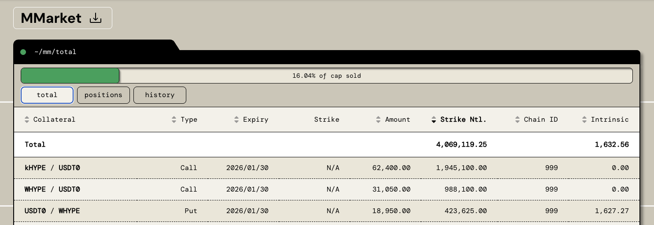Click the Chain ID sort icon
654x225 pixels.
pyautogui.click(x=517, y=120)
